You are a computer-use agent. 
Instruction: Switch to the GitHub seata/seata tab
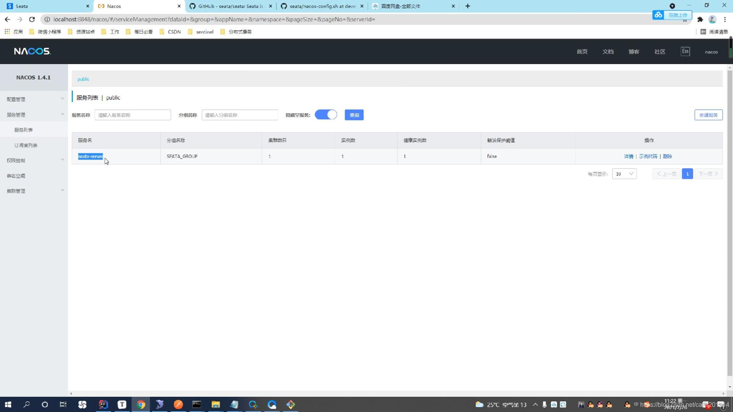pos(231,6)
